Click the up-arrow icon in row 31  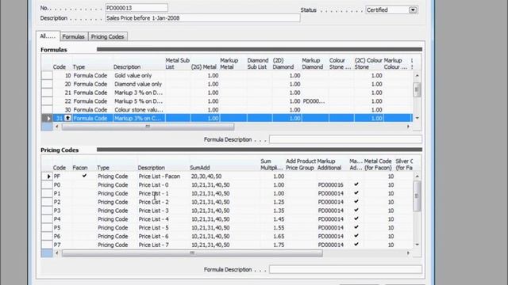[x=67, y=118]
